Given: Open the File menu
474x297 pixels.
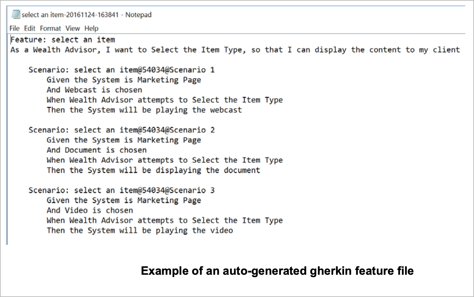Looking at the screenshot, I should click(15, 29).
